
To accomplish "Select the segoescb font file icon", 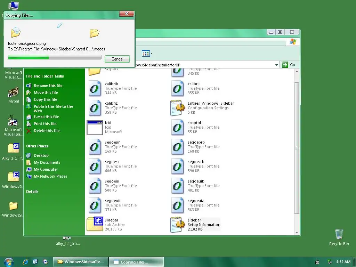I will coord(178,167).
